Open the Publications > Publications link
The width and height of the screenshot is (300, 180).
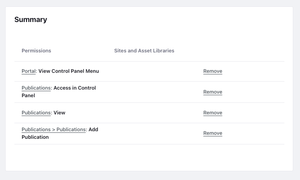coord(54,130)
